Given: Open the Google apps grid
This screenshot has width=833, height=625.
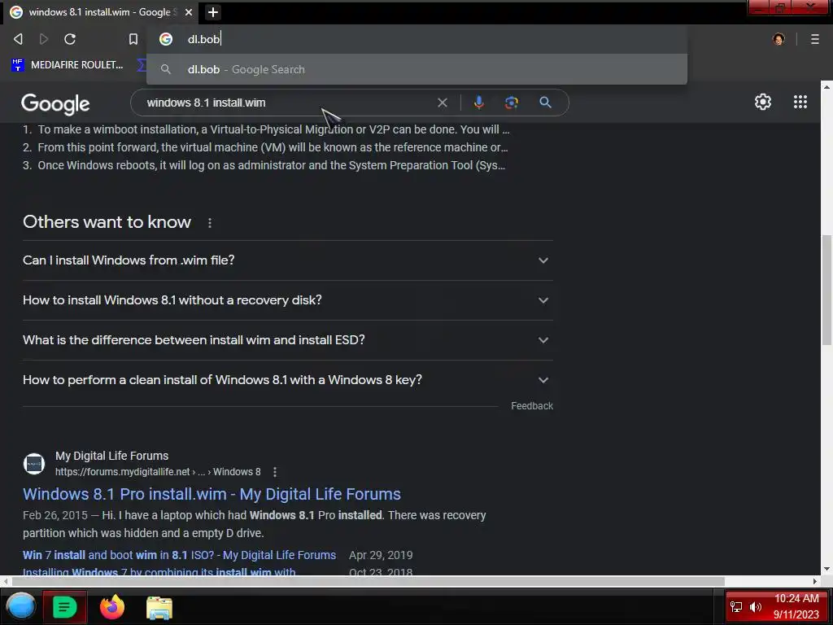Looking at the screenshot, I should 800,102.
